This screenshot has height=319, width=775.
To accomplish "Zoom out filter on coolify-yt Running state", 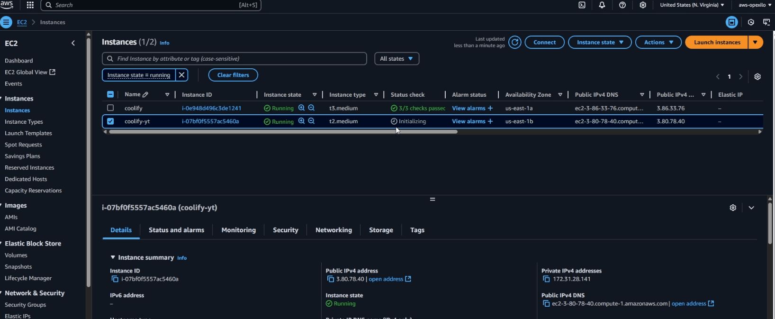I will pos(311,121).
